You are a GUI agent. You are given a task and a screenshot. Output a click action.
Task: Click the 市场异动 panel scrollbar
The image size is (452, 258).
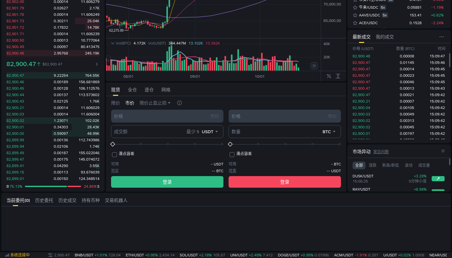[449, 162]
